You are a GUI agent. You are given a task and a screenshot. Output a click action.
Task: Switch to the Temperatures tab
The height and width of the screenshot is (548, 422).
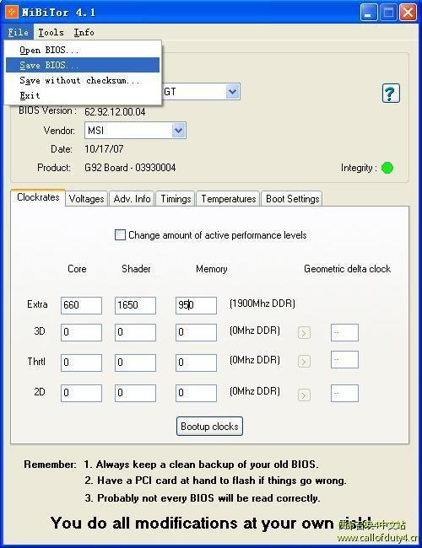pyautogui.click(x=228, y=199)
